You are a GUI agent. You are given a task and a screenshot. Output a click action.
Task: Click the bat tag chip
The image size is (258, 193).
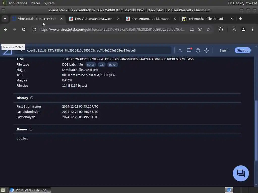pos(102,65)
